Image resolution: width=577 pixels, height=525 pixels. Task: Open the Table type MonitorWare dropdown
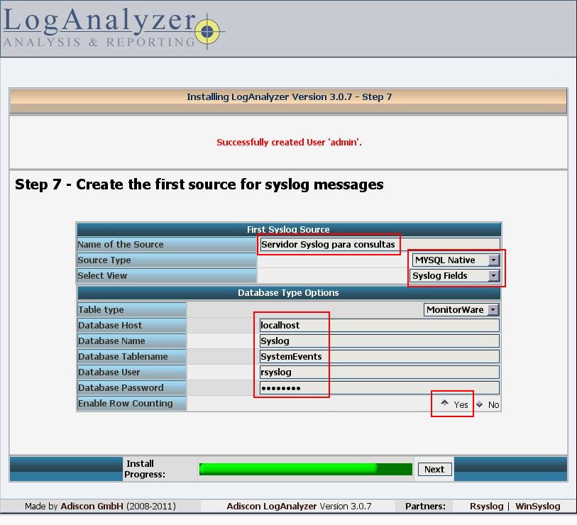461,310
